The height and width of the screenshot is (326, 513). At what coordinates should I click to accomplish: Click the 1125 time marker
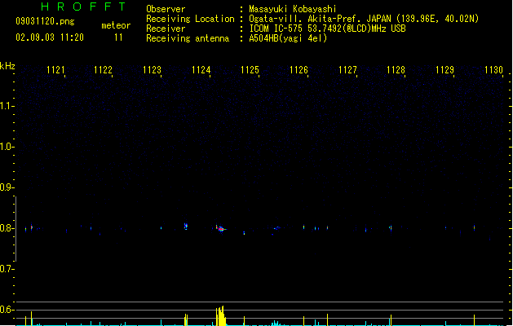pos(250,70)
